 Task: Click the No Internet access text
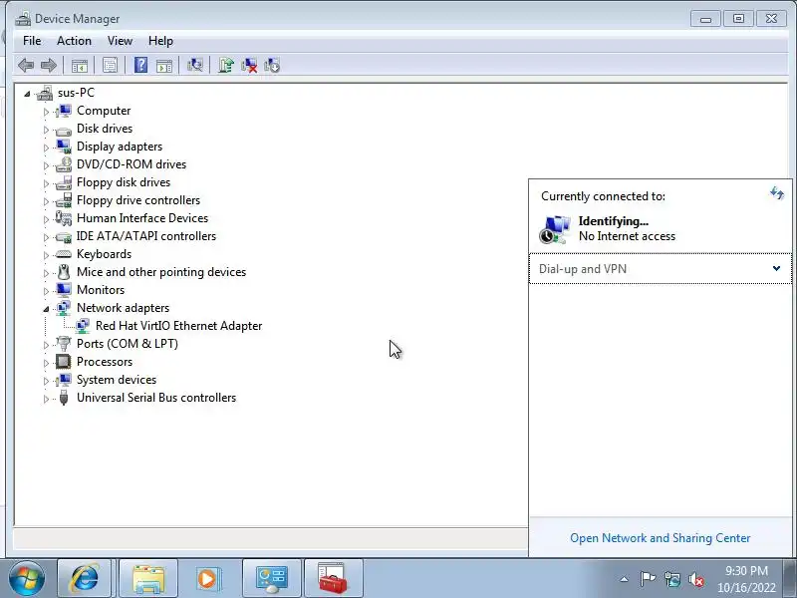(x=627, y=236)
